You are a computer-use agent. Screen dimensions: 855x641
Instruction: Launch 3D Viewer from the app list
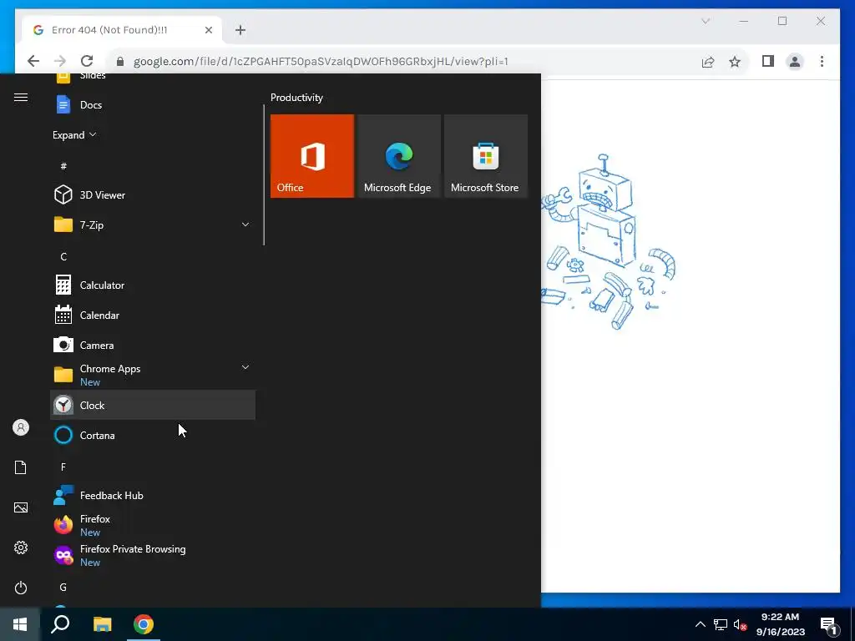pos(153,194)
